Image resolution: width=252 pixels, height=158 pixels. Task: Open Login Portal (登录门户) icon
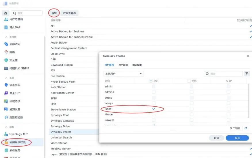tap(6, 93)
